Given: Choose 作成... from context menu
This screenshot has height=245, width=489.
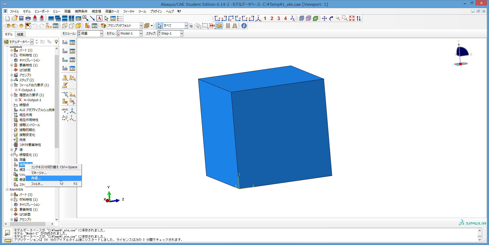Looking at the screenshot, I should click(x=54, y=178).
